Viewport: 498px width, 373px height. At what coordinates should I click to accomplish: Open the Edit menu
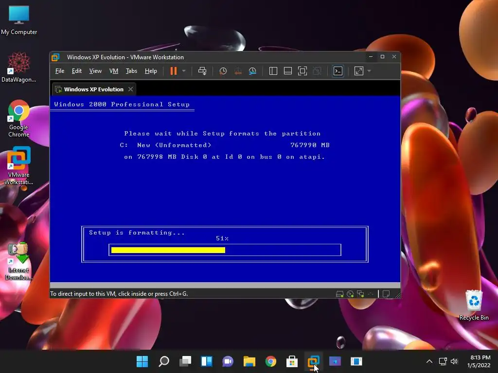tap(76, 71)
